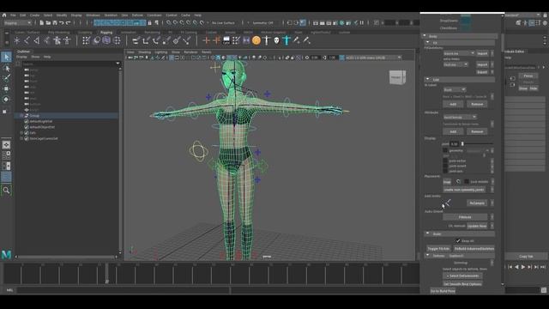
Task: Click Import next to biped.ma
Action: tap(482, 53)
